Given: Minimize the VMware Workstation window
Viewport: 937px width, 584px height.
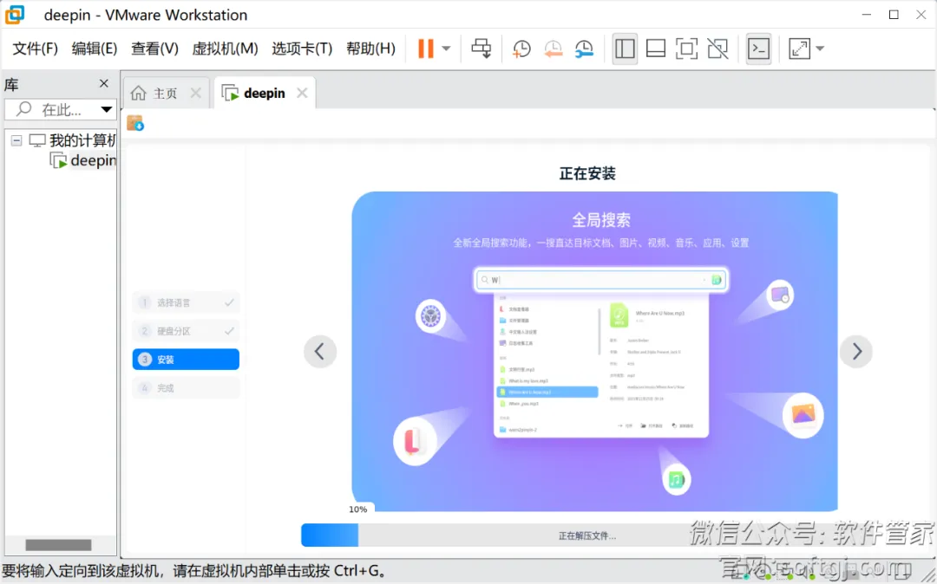Looking at the screenshot, I should pos(867,15).
